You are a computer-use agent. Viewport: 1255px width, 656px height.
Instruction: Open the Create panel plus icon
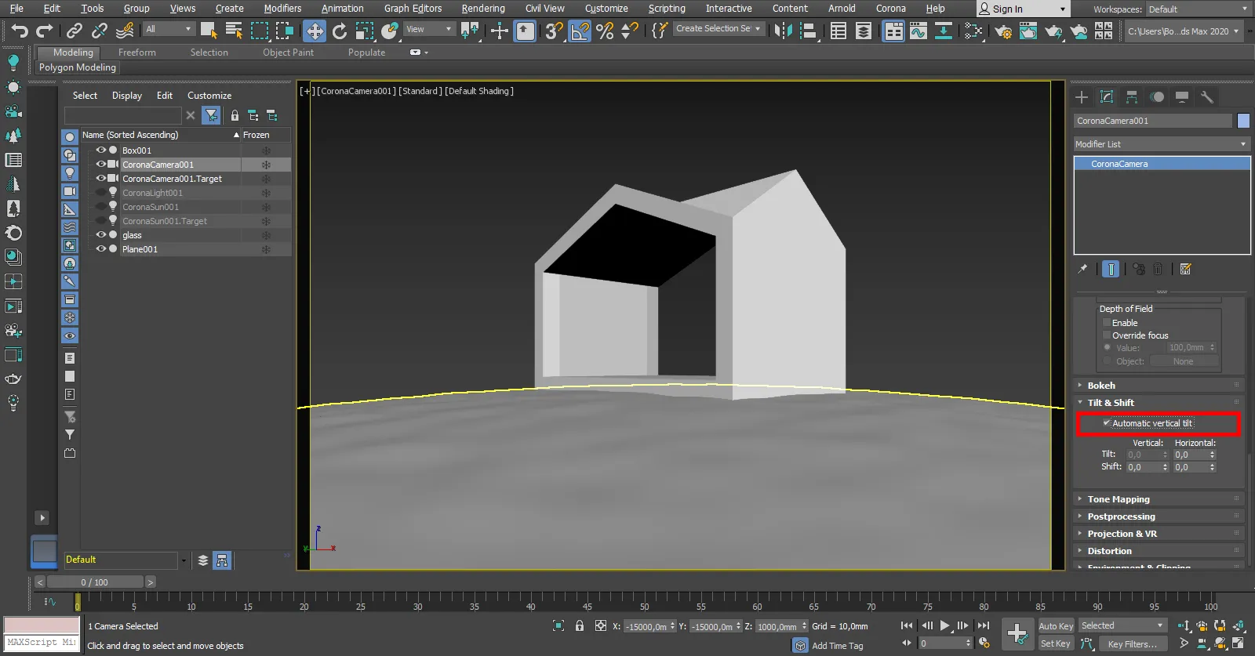(1082, 97)
